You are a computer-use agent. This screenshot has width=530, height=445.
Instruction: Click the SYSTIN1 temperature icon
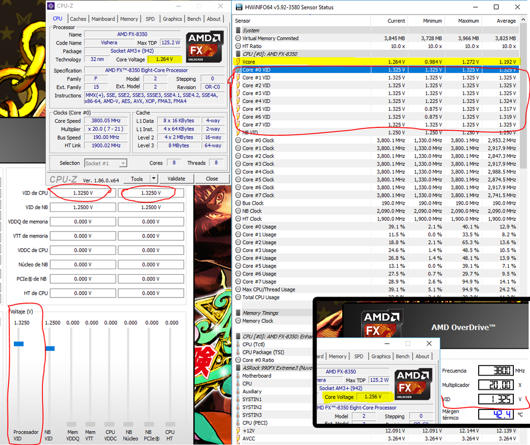point(239,399)
